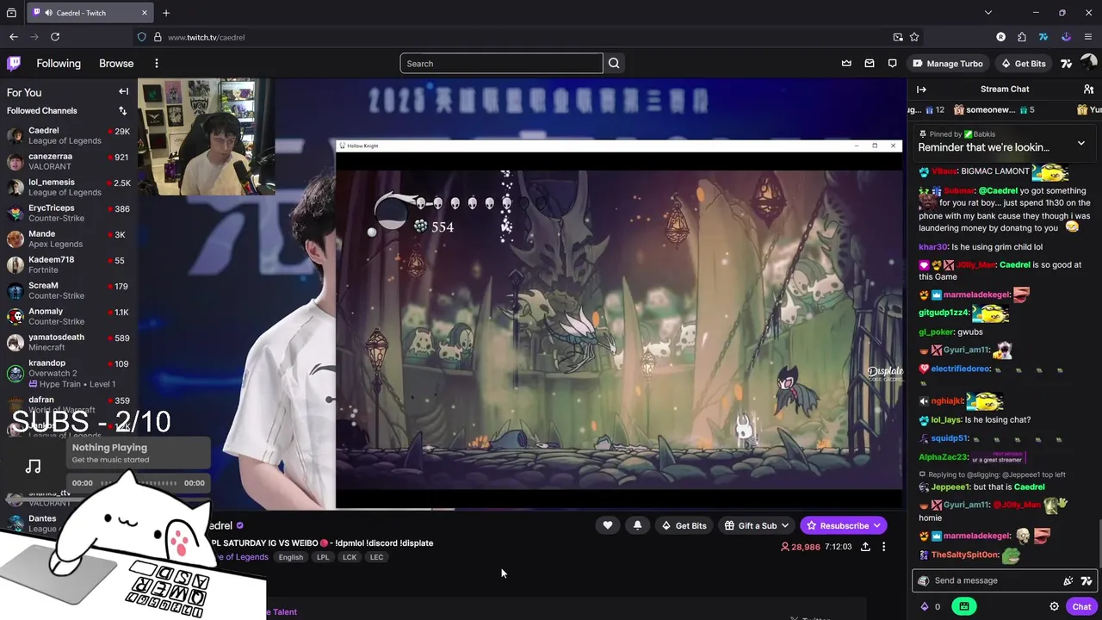The image size is (1102, 620).
Task: Open the whispers speech bubble icon
Action: [893, 64]
